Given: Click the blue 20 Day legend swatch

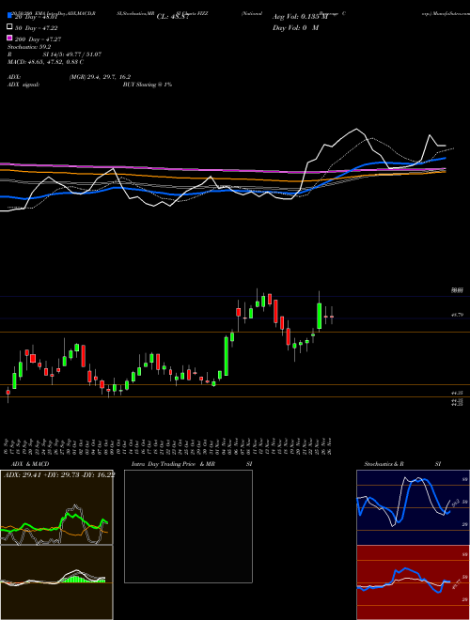Looking at the screenshot, I should pyautogui.click(x=10, y=16).
